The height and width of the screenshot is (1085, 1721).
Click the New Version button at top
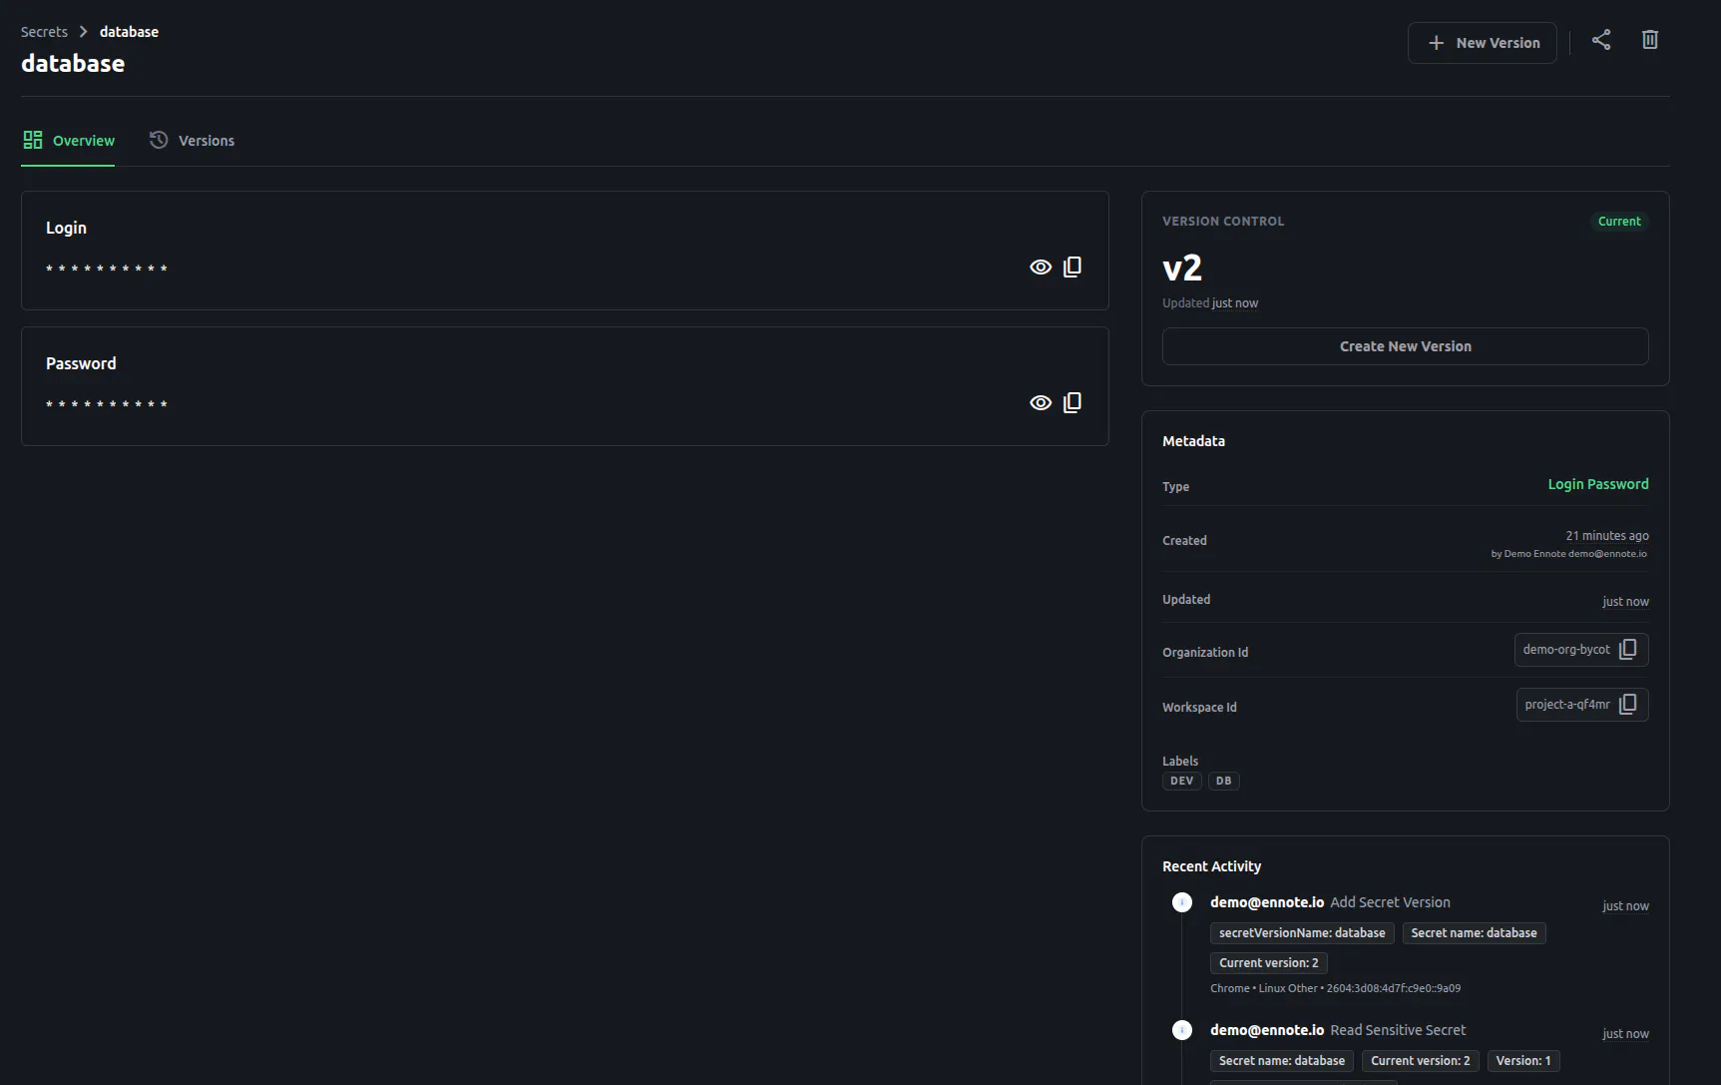[1483, 43]
